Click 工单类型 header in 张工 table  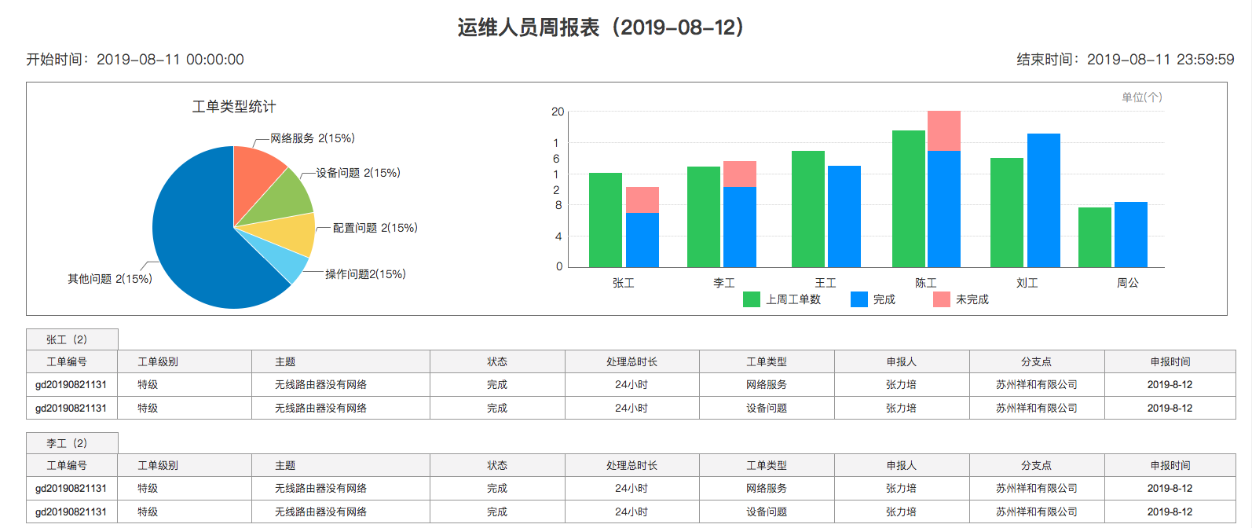click(x=767, y=362)
